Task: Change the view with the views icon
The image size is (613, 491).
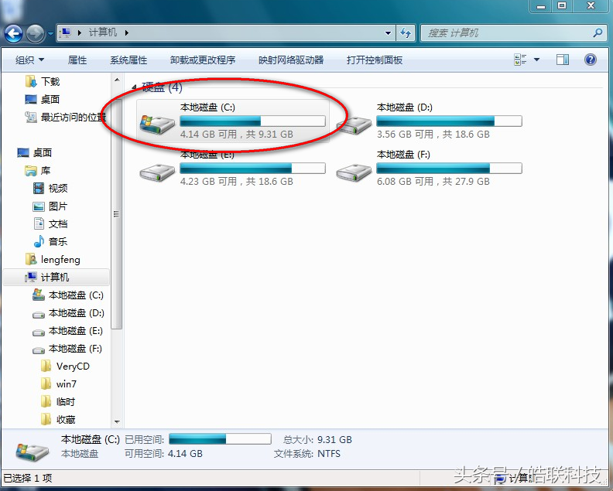Action: coord(520,60)
